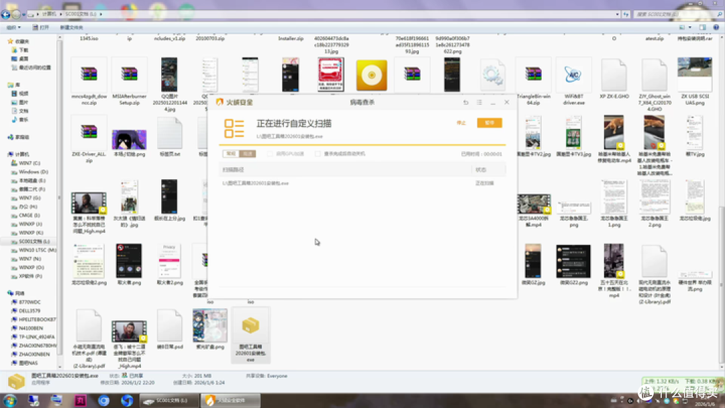Open the Huorong menu lines icon
Screen dimensions: 725x408
click(x=479, y=102)
